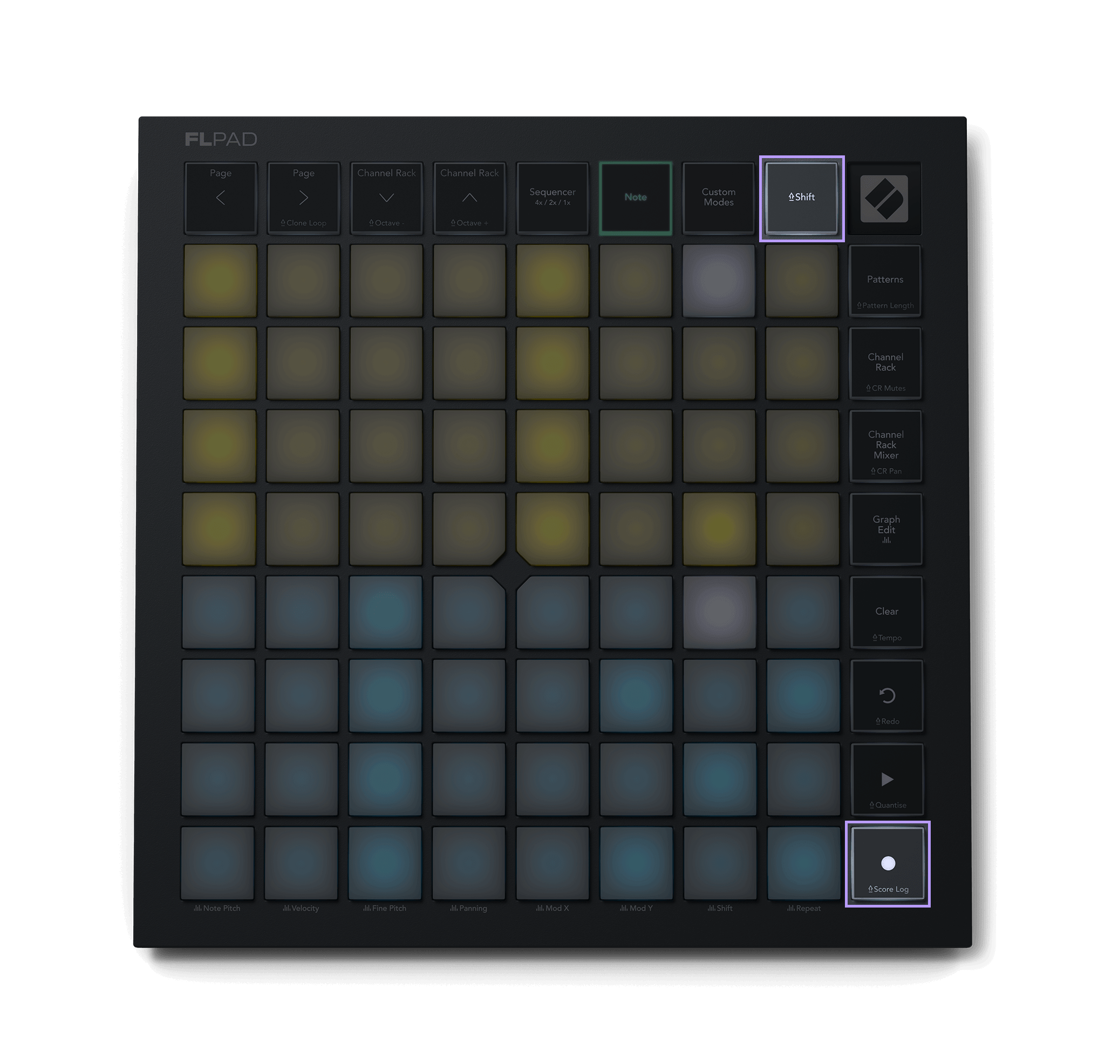
Task: Tap the Record (Score Log) button
Action: 888,863
